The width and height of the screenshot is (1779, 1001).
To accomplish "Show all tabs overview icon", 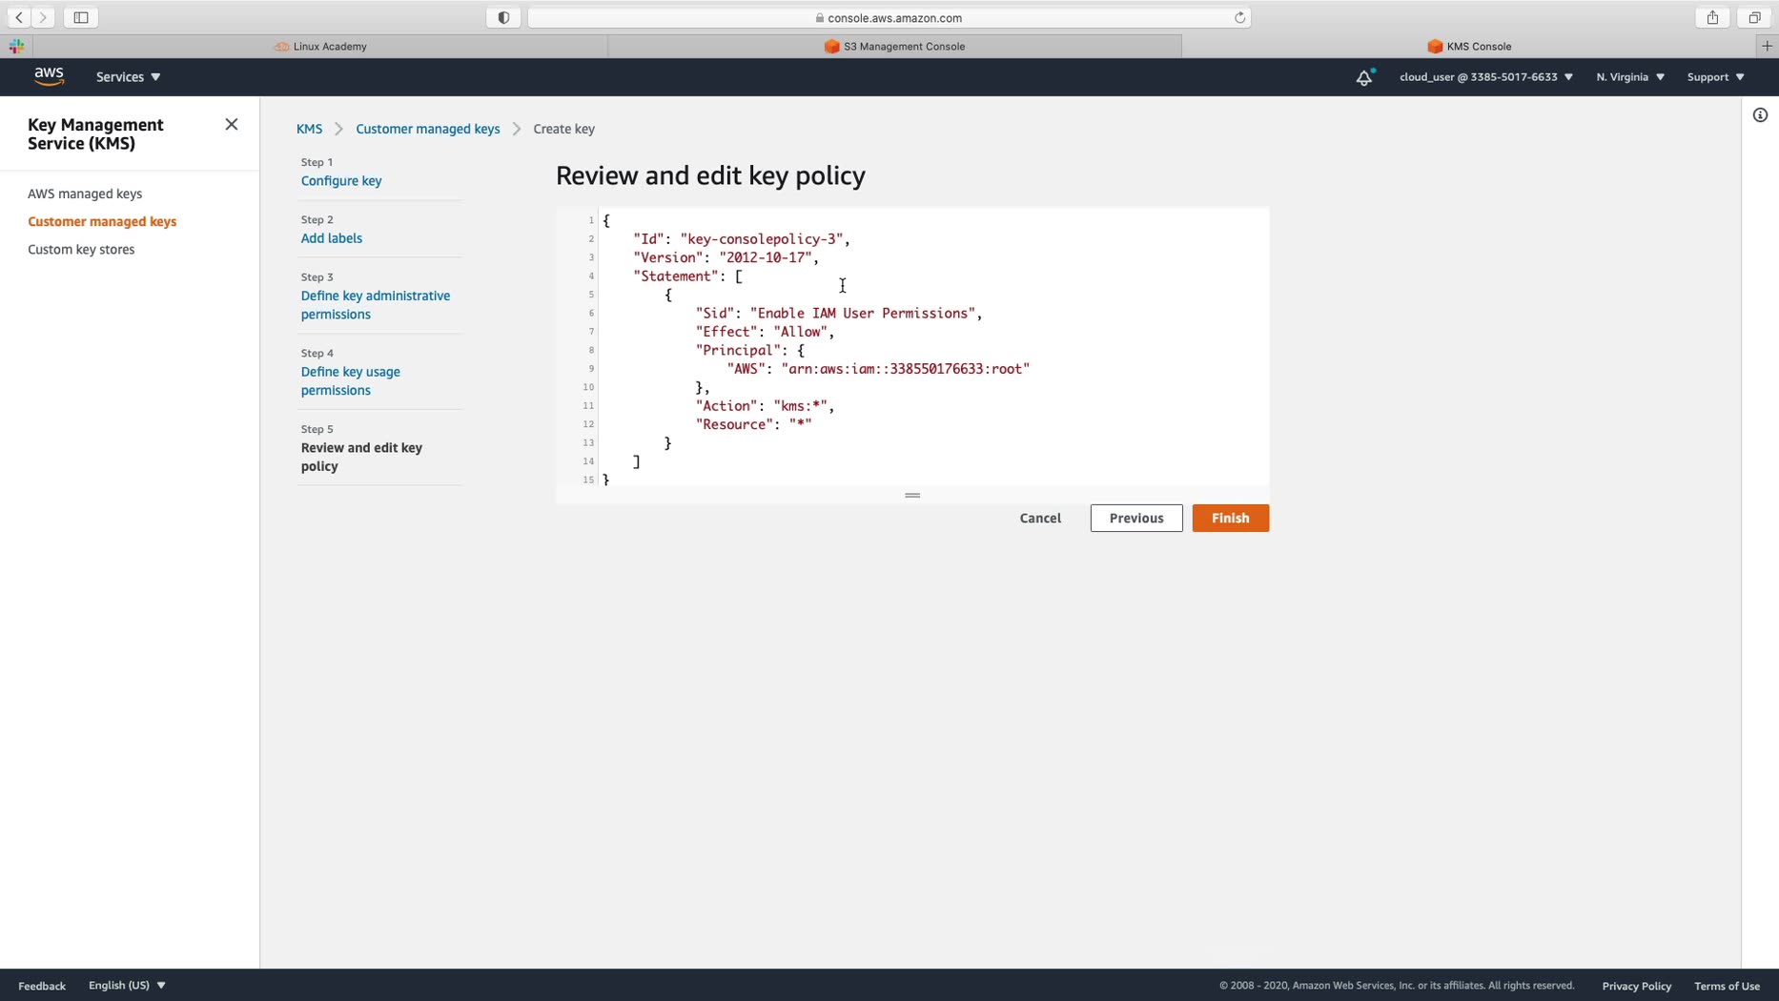I will [x=1753, y=17].
